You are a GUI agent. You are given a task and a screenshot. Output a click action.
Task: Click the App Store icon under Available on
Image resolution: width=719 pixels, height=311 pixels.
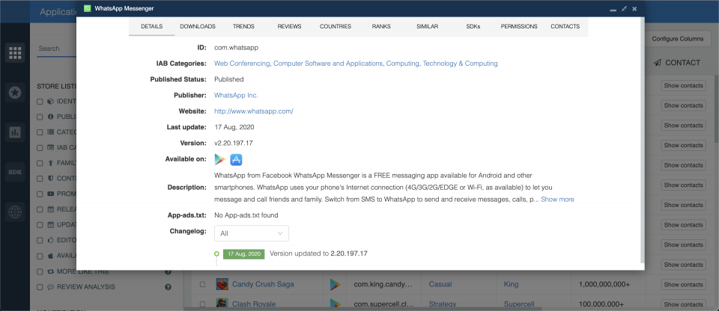(236, 159)
